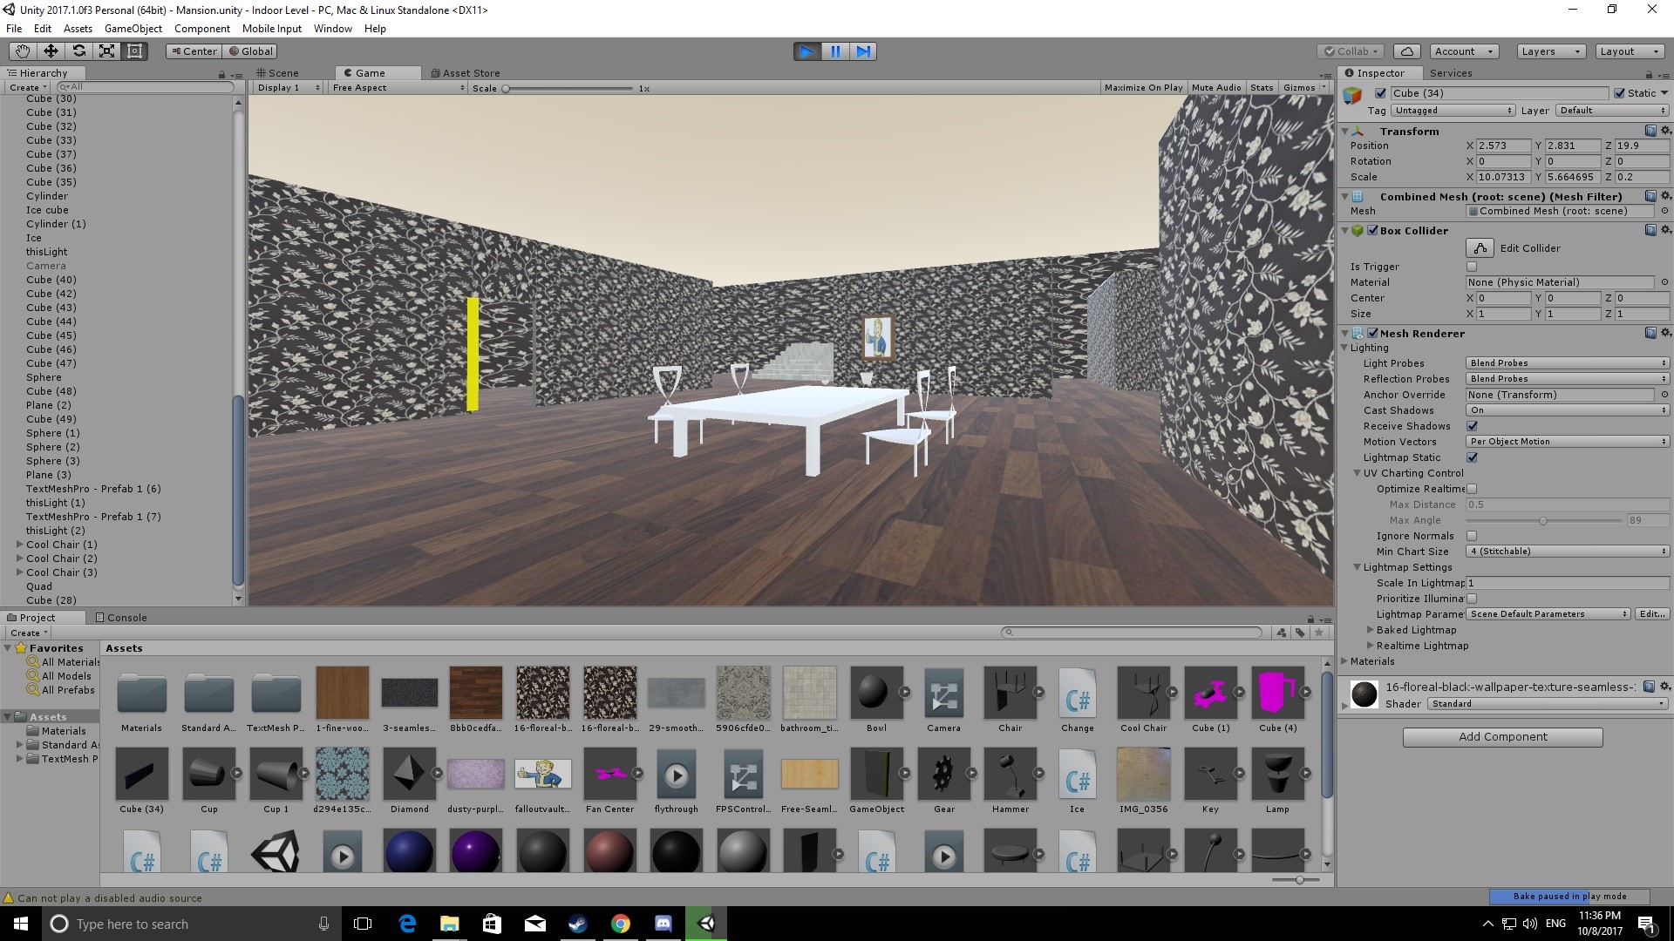Open the Layers dropdown

point(1550,51)
